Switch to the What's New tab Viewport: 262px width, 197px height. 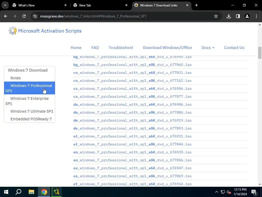39,5
